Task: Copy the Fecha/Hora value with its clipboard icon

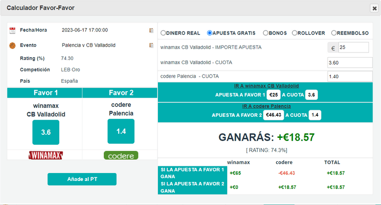Action: click(151, 31)
